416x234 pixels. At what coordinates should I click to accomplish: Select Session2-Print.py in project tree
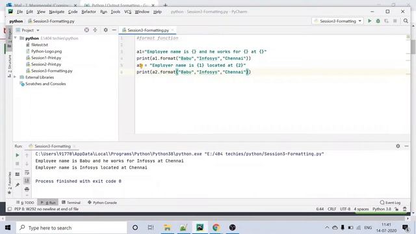[46, 64]
